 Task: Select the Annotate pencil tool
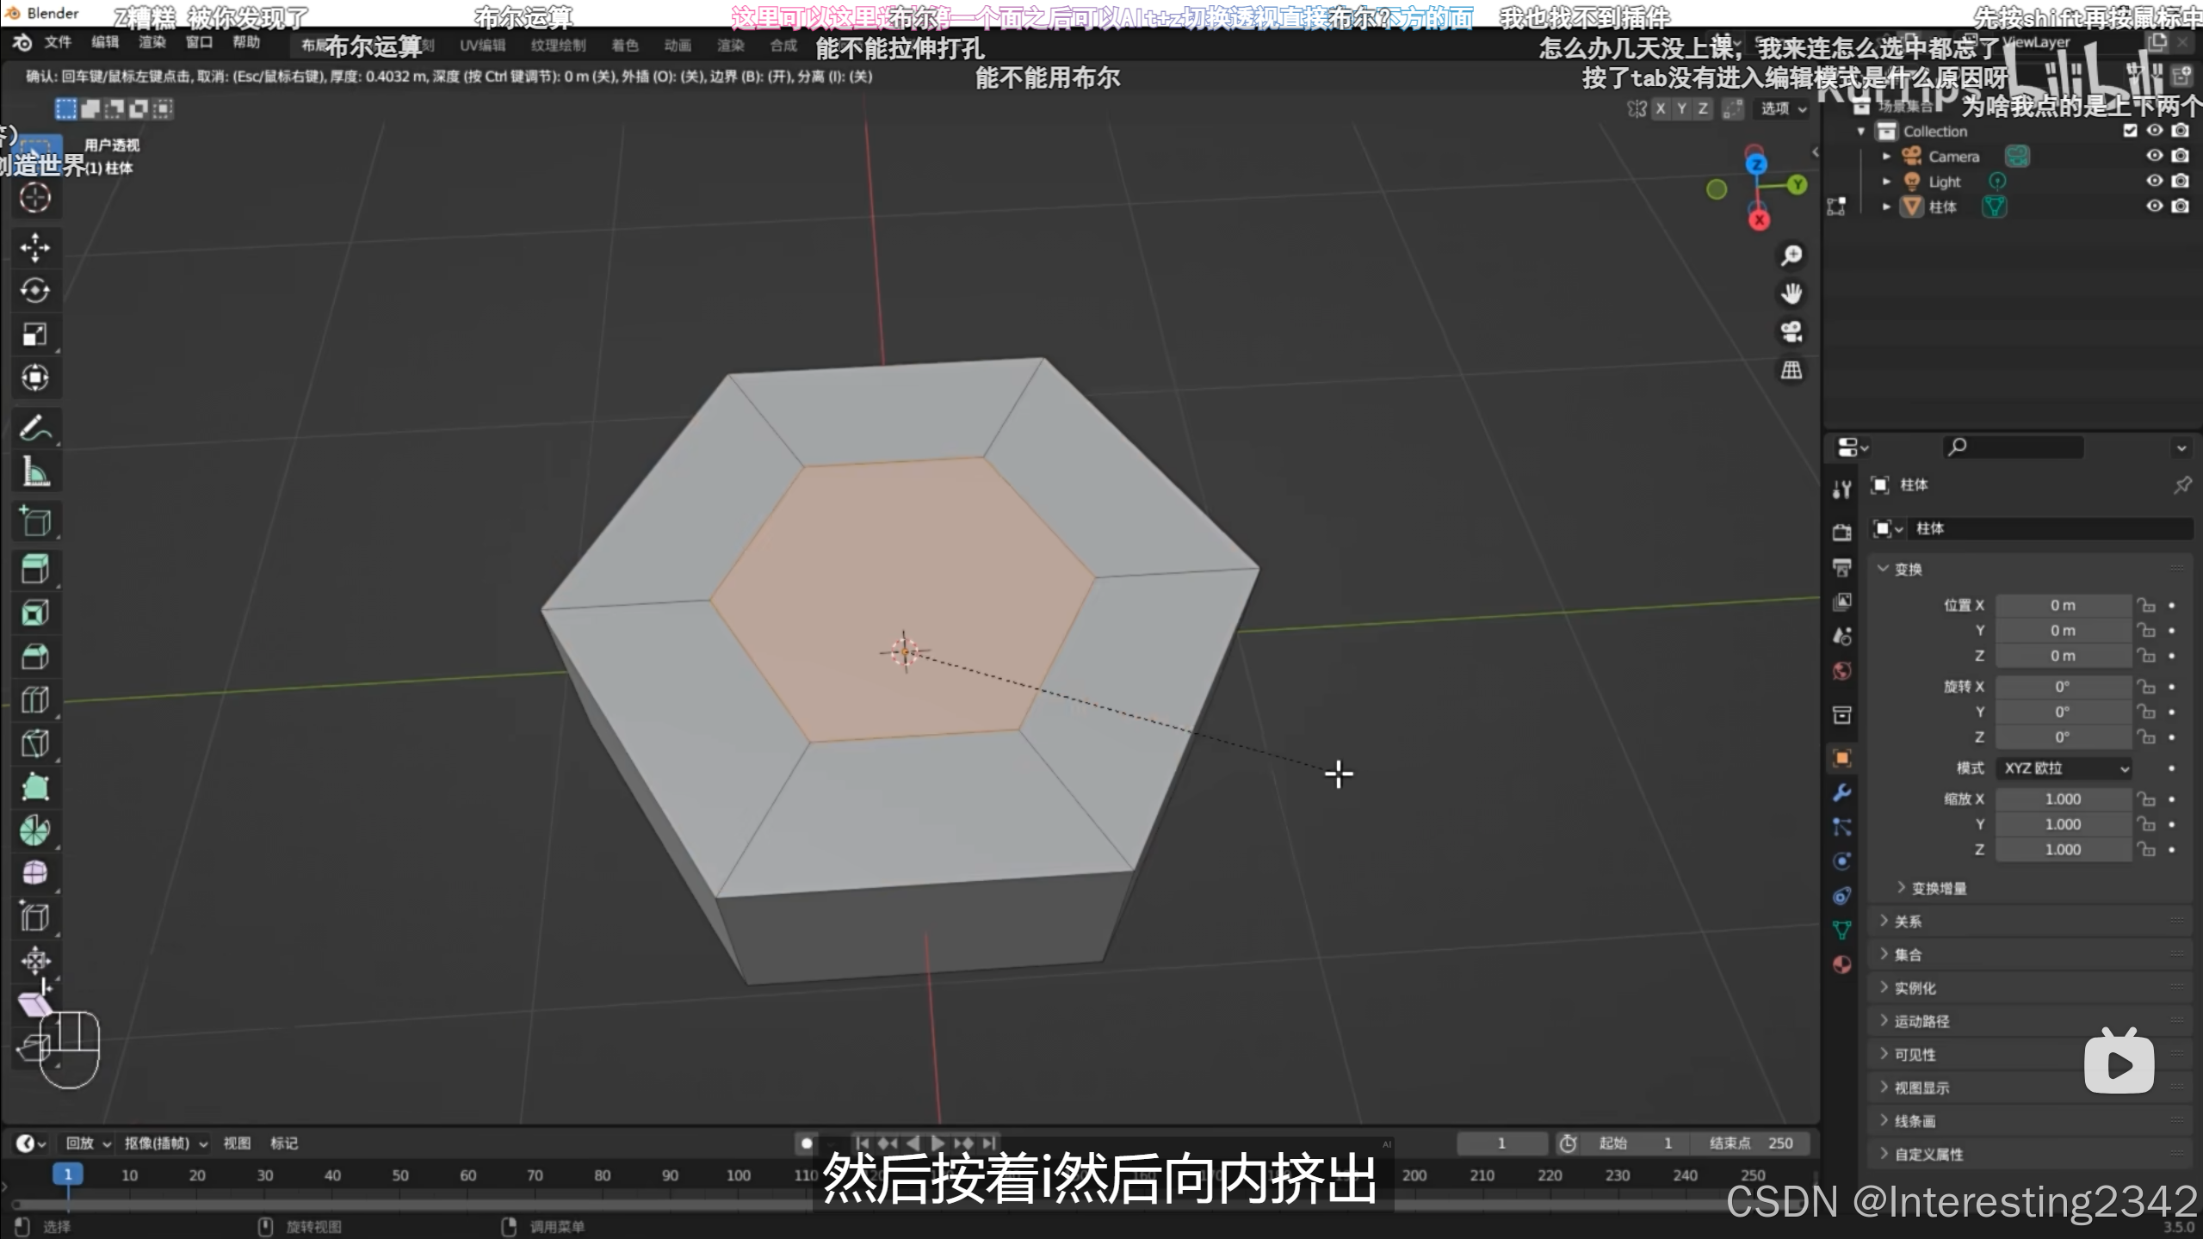[34, 428]
